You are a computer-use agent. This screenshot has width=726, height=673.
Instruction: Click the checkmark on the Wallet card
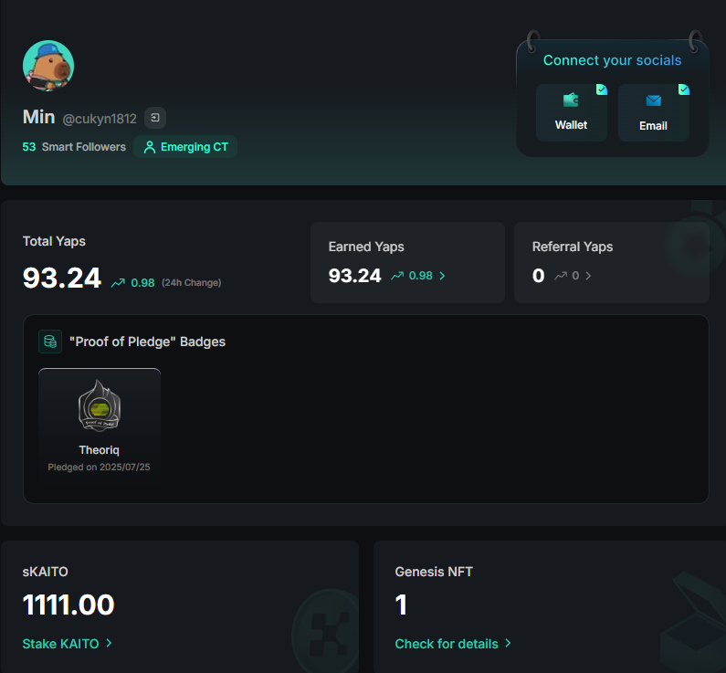(x=602, y=89)
